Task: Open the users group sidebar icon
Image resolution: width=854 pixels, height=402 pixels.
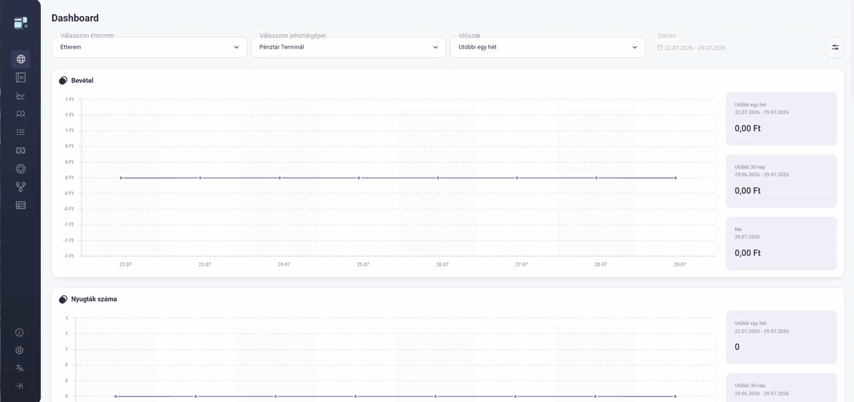Action: tap(21, 113)
